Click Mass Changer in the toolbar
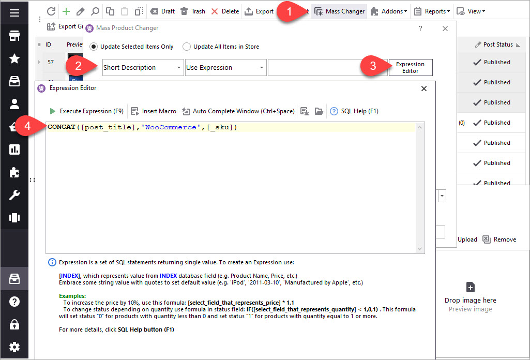This screenshot has width=530, height=360. pyautogui.click(x=339, y=11)
